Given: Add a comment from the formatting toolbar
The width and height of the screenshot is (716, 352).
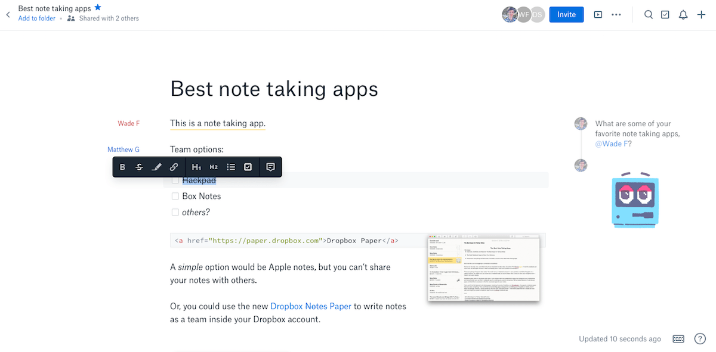Looking at the screenshot, I should pyautogui.click(x=270, y=167).
